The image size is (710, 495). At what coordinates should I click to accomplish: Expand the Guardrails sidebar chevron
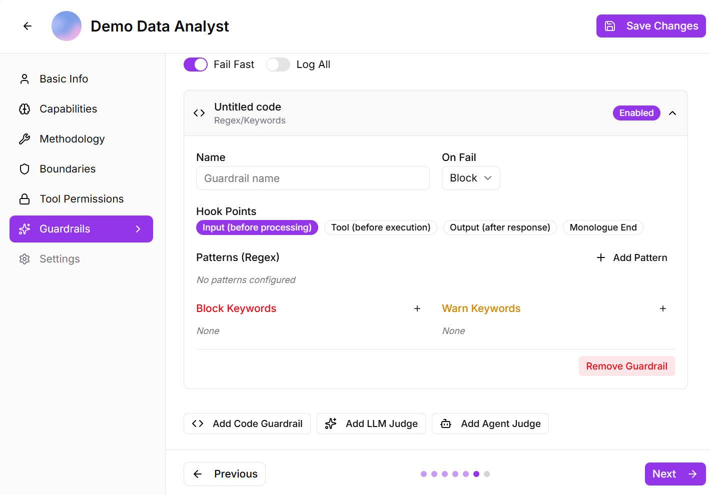138,229
